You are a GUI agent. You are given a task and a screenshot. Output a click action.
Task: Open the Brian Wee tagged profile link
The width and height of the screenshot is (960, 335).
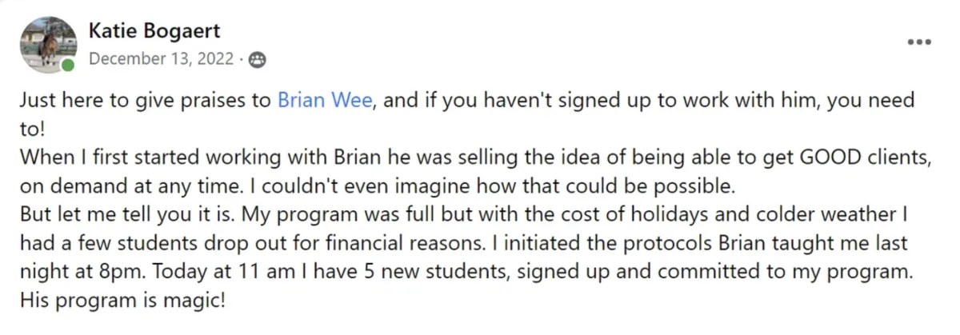tap(324, 102)
